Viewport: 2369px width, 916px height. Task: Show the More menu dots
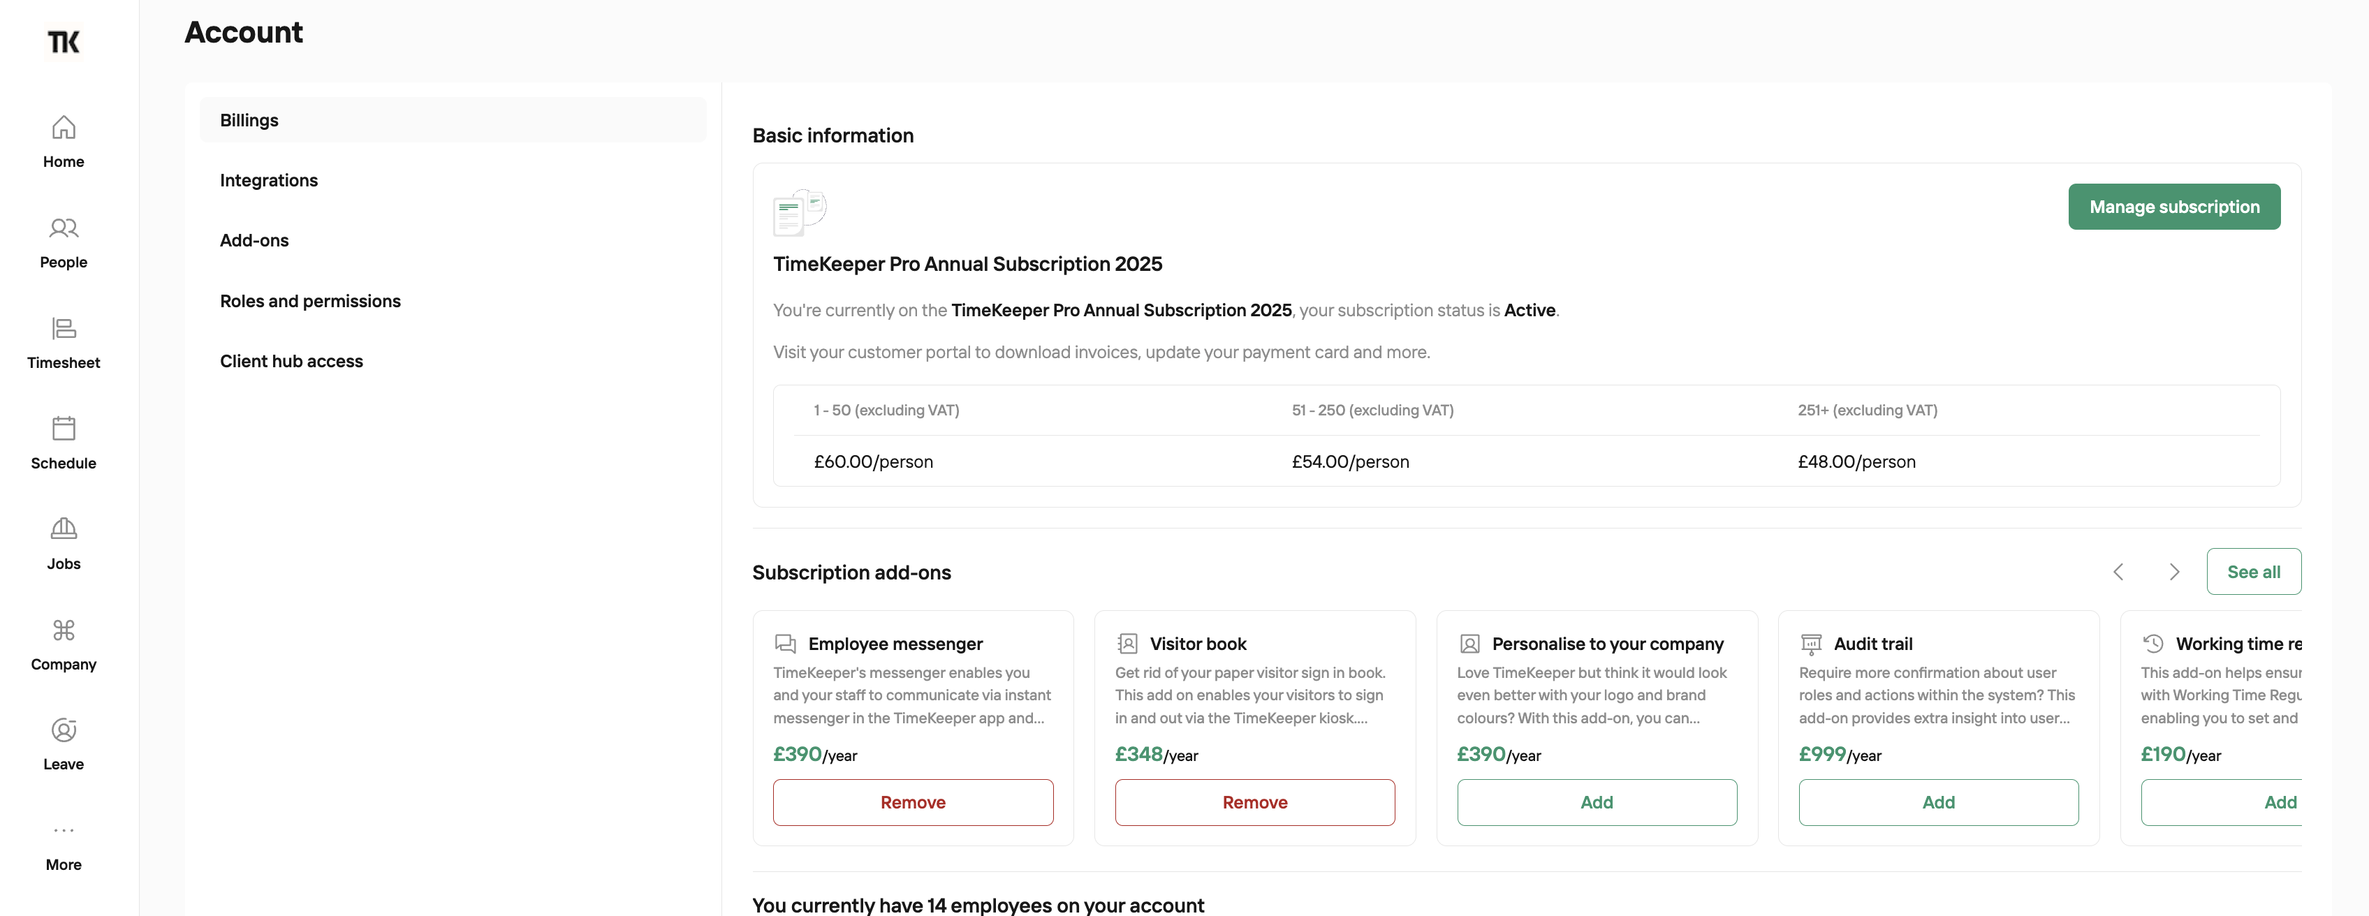64,829
